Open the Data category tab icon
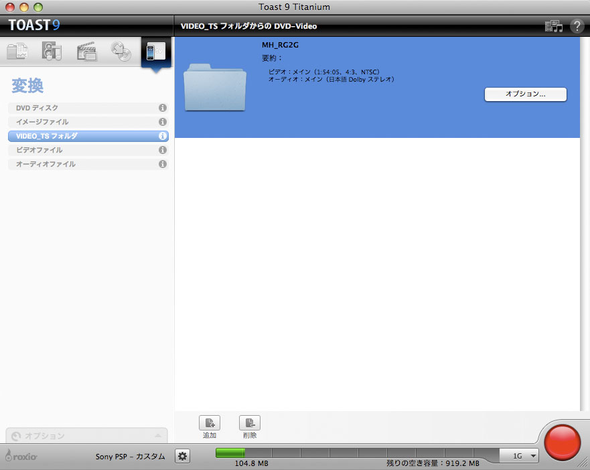This screenshot has height=470, width=590. pos(17,52)
